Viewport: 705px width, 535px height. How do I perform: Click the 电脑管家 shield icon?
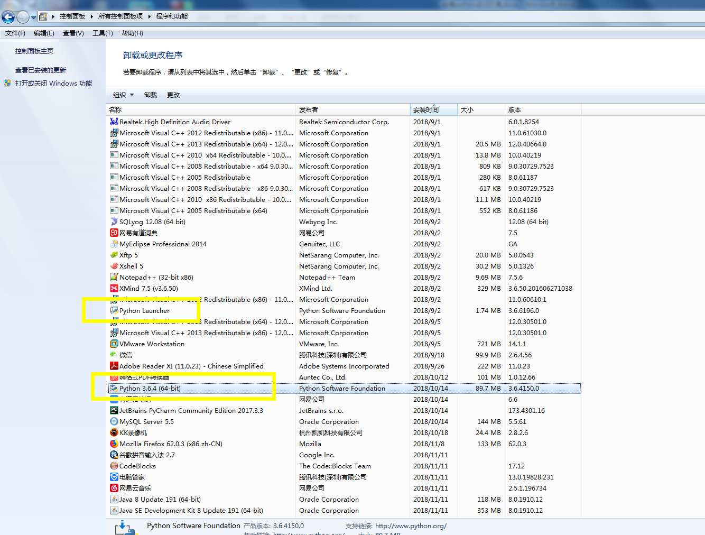(114, 477)
